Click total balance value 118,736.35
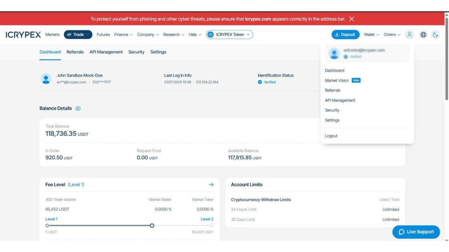 tap(61, 134)
